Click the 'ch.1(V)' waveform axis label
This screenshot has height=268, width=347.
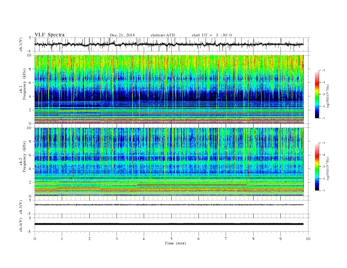click(x=21, y=44)
